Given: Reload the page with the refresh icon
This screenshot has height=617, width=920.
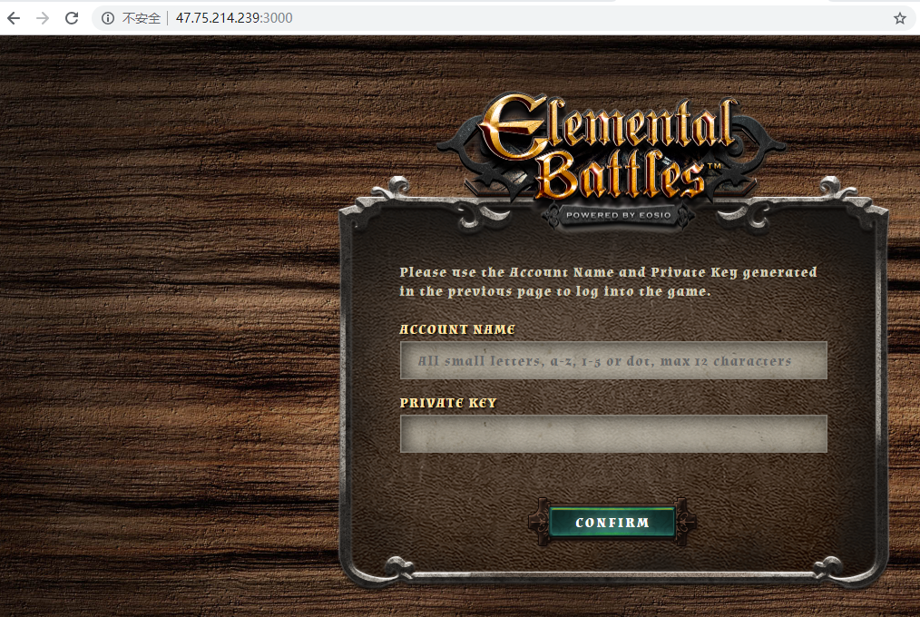Looking at the screenshot, I should point(72,18).
